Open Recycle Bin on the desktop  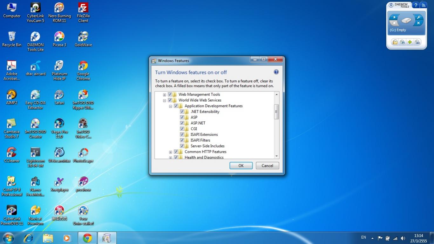[12, 39]
